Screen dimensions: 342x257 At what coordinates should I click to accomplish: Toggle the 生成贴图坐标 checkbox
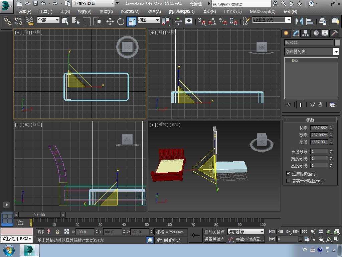pos(289,174)
